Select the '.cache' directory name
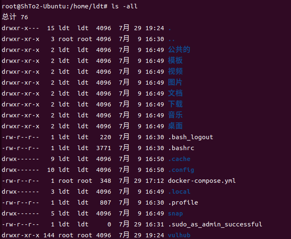 [x=179, y=159]
